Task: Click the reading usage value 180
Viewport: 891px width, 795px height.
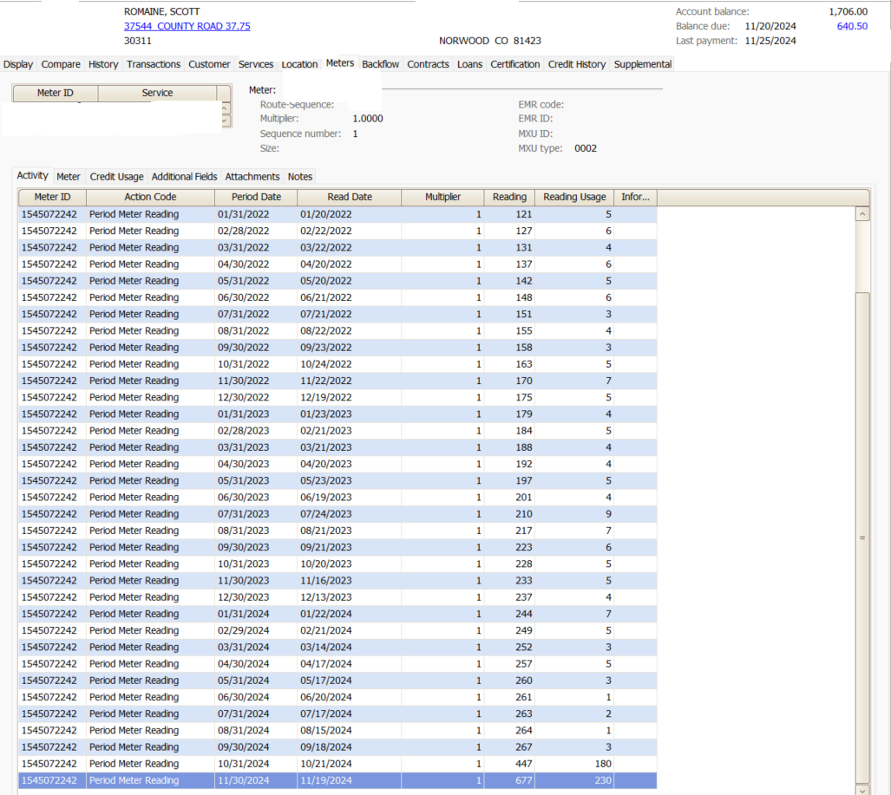Action: [603, 764]
